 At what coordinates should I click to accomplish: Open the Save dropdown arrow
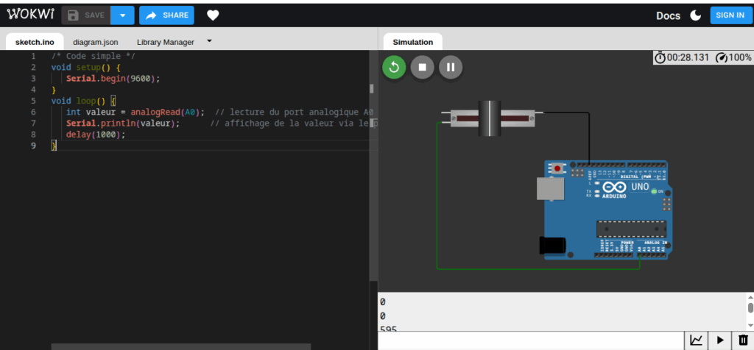122,15
